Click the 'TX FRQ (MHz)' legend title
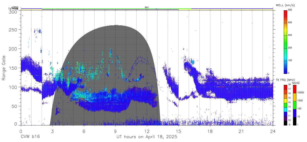This screenshot has width=307, height=142. [x=285, y=80]
